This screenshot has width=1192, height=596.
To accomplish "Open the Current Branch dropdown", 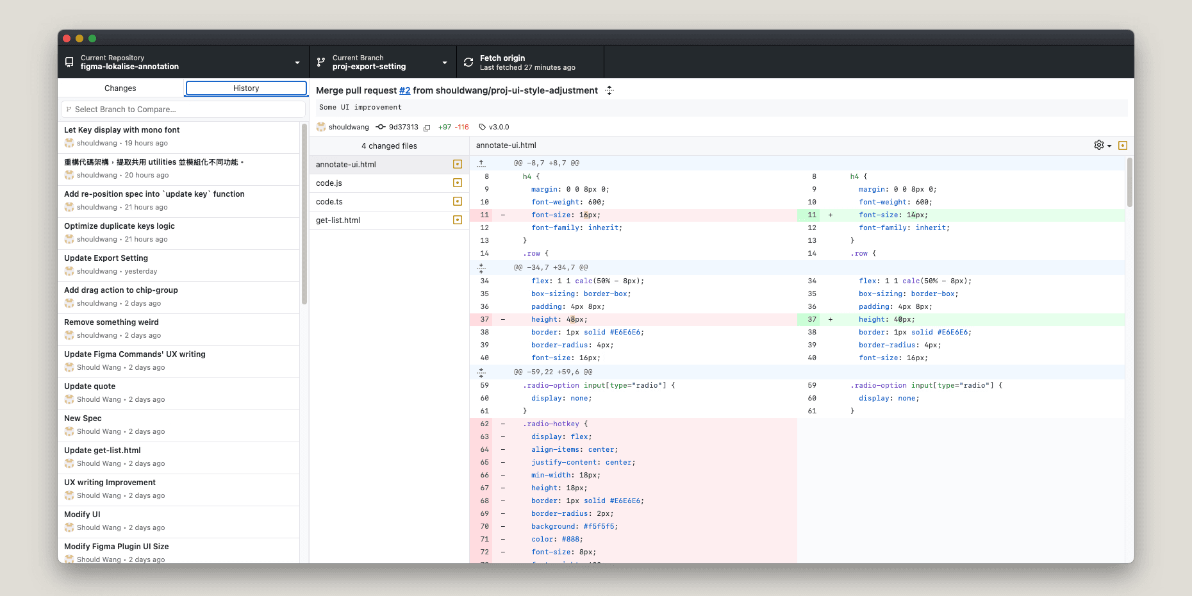I will [x=383, y=62].
